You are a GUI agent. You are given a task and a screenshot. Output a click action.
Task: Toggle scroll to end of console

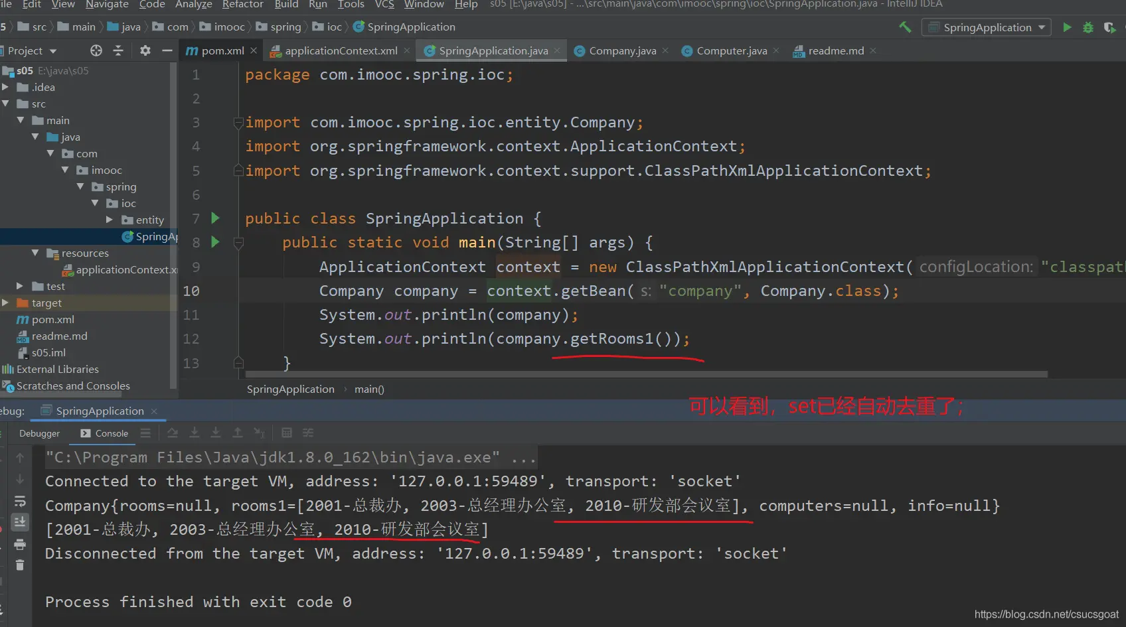click(20, 522)
